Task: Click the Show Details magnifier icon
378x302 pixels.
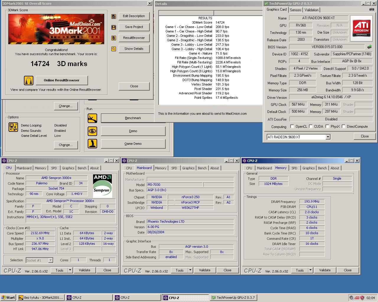Action: (x=113, y=49)
